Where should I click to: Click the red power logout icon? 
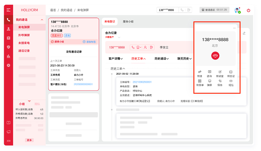point(249,10)
